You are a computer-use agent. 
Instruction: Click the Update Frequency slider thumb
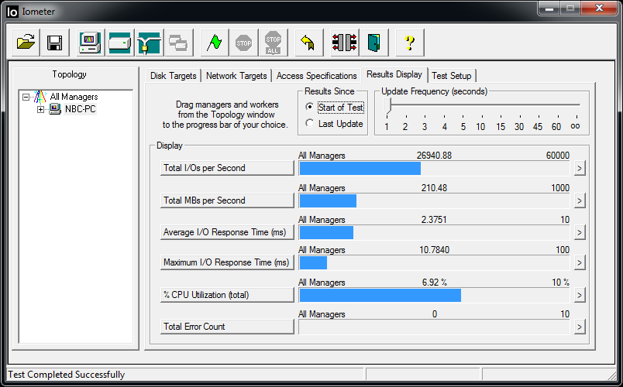(x=387, y=106)
